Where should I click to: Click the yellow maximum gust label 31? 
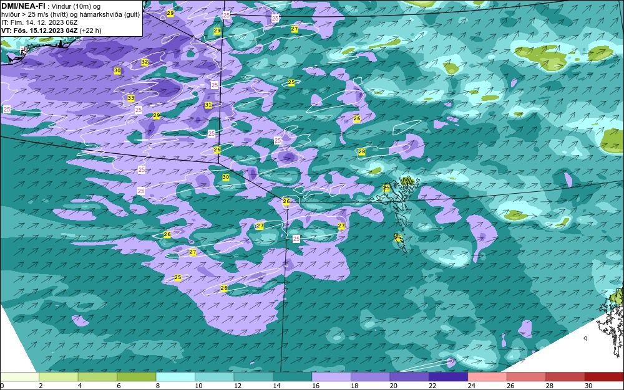(208, 105)
